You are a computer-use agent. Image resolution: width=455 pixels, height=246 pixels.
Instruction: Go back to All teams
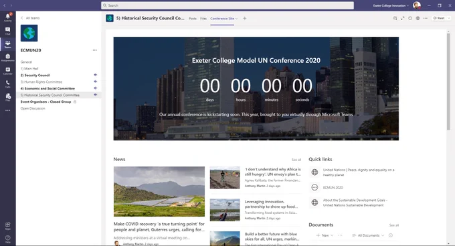tap(30, 18)
